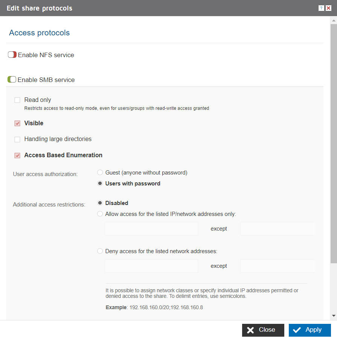
Task: Click the scrollbar down arrow
Action: pos(334,316)
